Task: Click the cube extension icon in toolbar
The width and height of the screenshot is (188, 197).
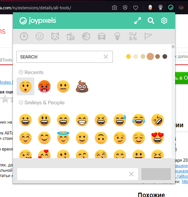Action: [x=181, y=8]
